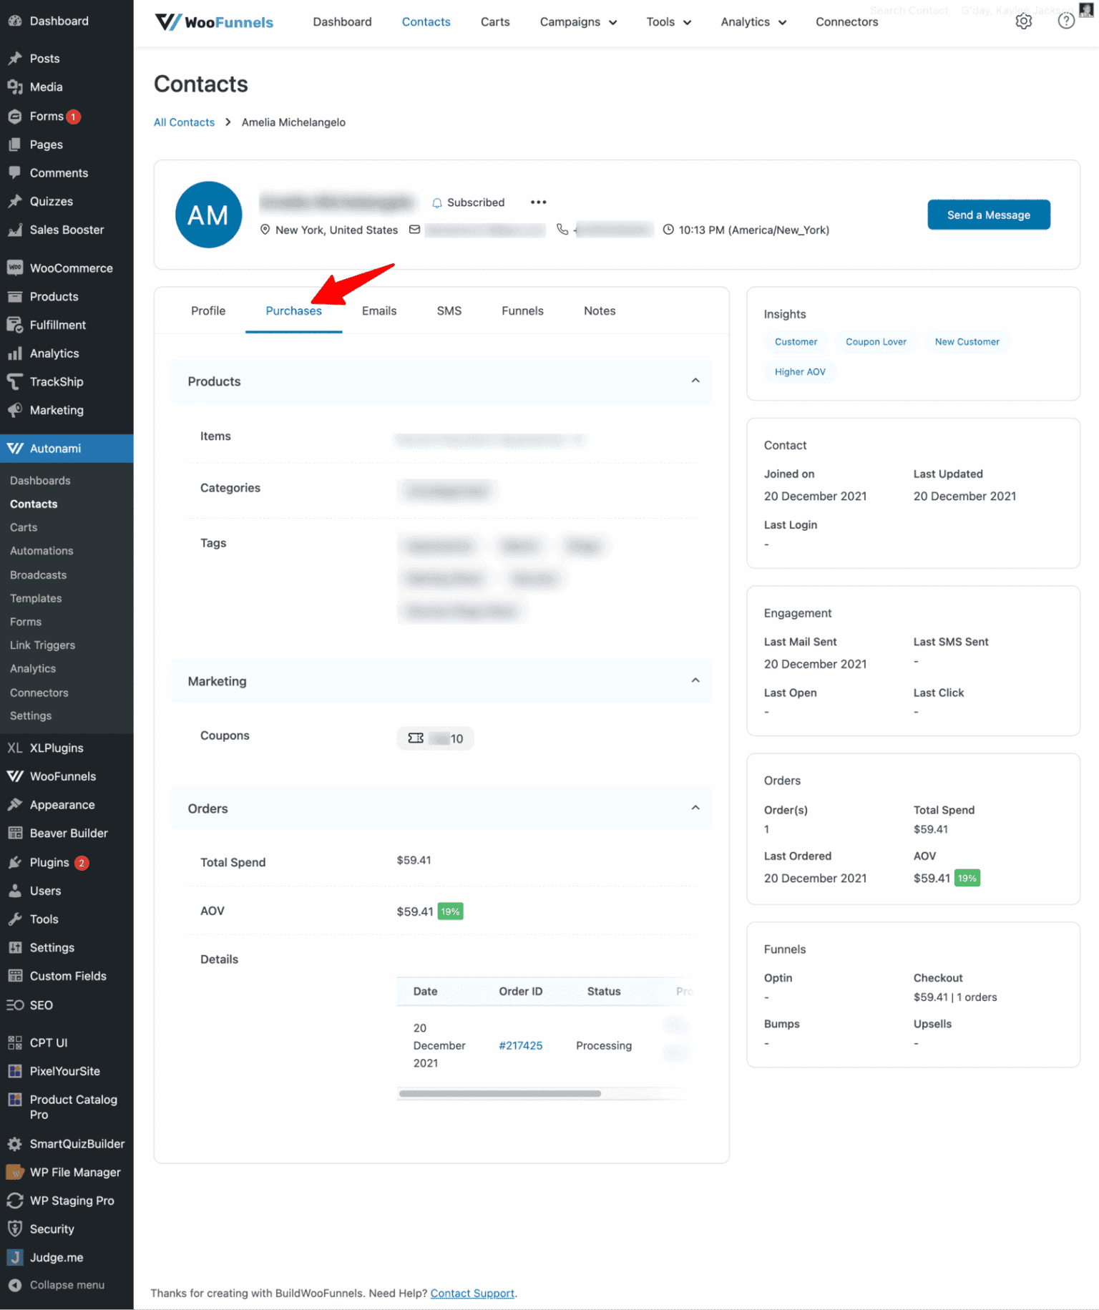Open Automations in the Autonami submenu
Image resolution: width=1099 pixels, height=1310 pixels.
(41, 551)
